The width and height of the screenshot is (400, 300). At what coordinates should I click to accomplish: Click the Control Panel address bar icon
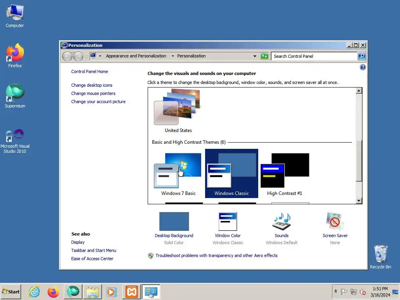(93, 55)
